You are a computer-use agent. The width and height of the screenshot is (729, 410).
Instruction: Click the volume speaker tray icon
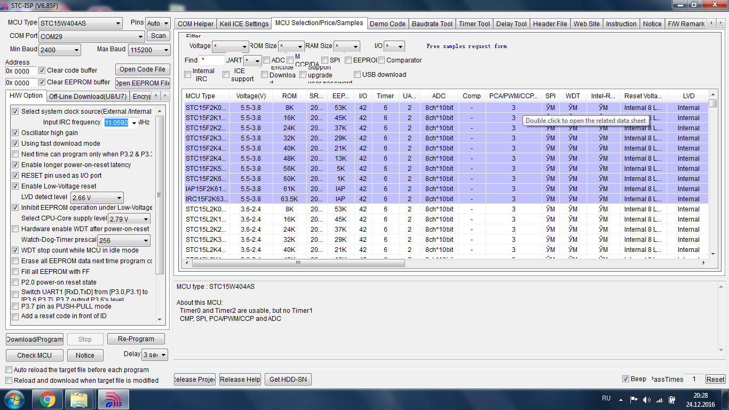tap(647, 399)
